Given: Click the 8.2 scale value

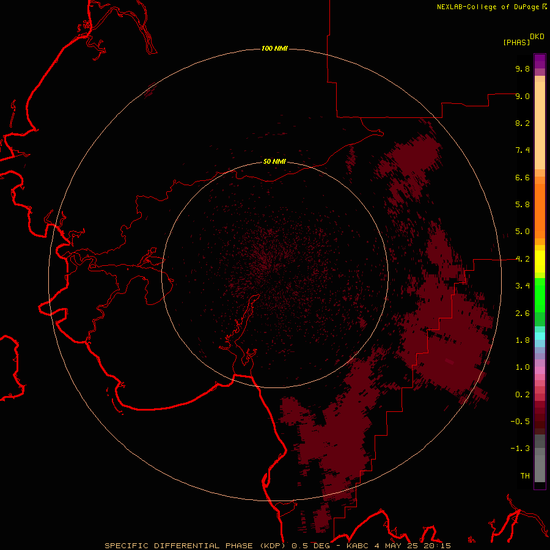Looking at the screenshot, I should tap(522, 123).
